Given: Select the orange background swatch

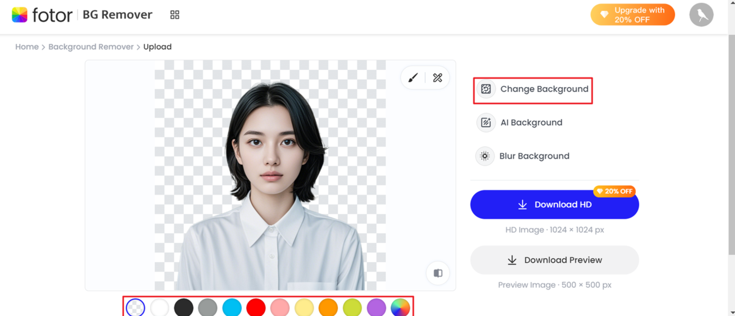Looking at the screenshot, I should tap(328, 307).
